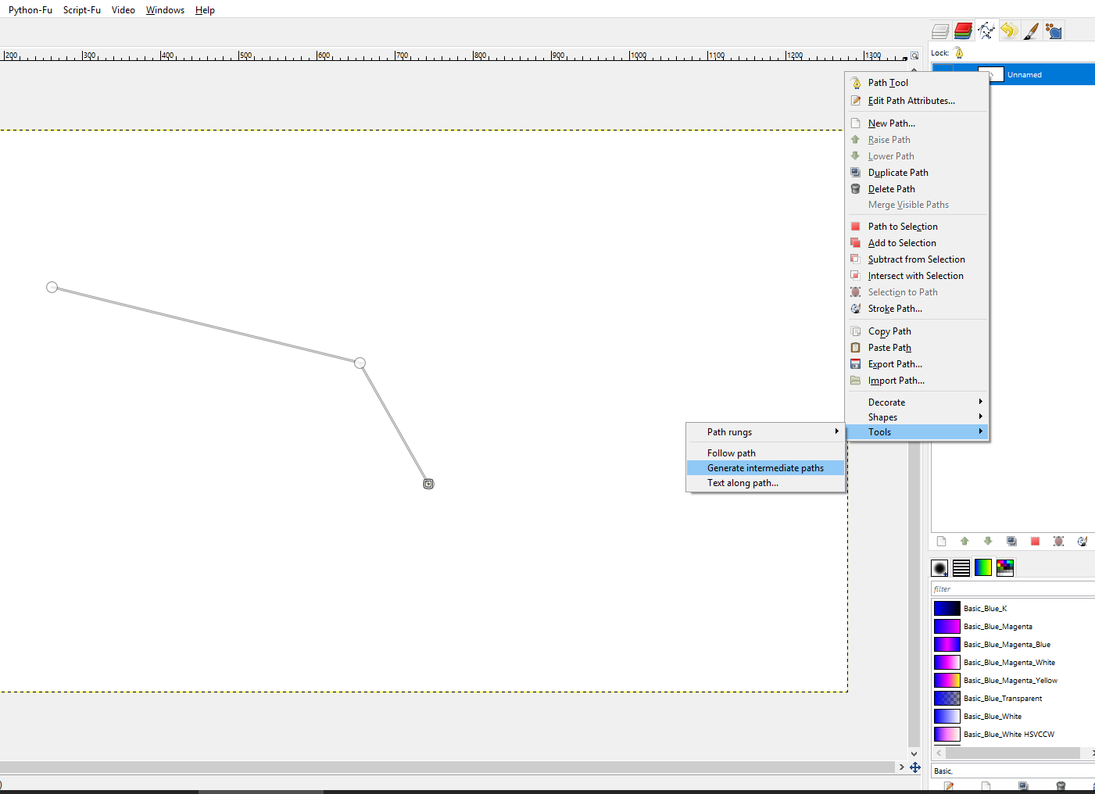This screenshot has width=1095, height=794.
Task: Click the new path icon below paths list
Action: point(941,542)
